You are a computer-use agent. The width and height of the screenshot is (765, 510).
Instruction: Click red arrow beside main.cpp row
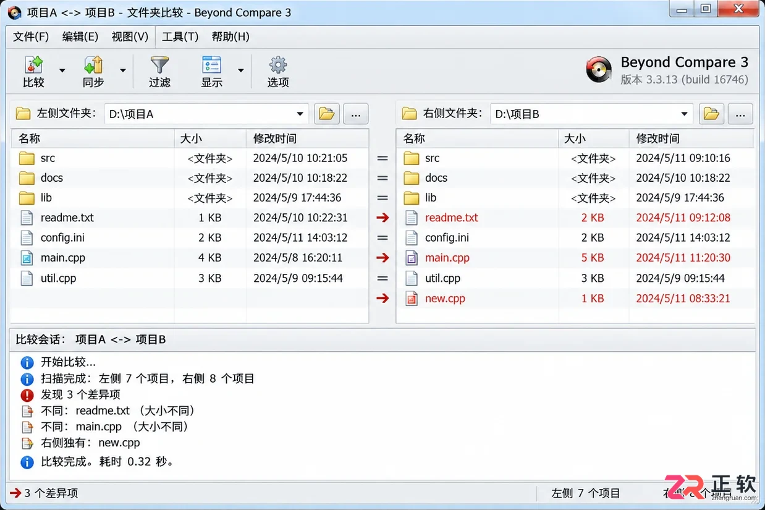tap(383, 258)
